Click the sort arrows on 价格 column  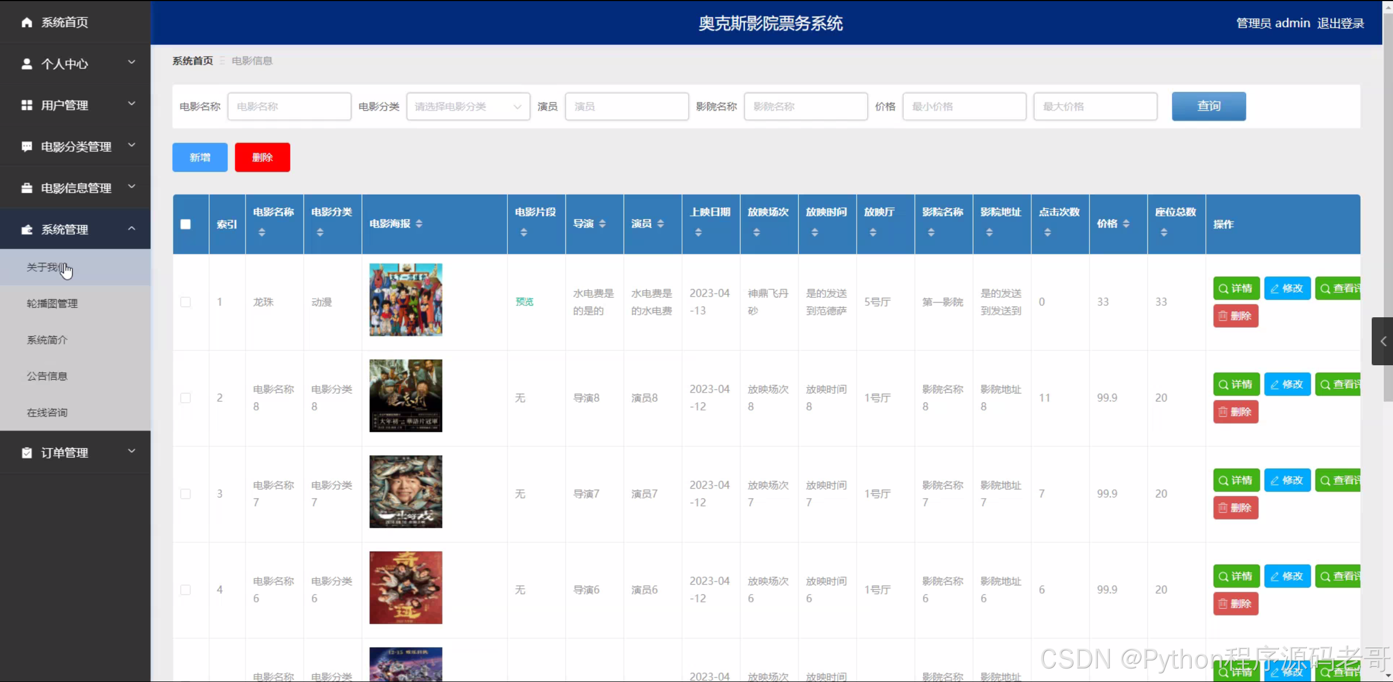pyautogui.click(x=1126, y=224)
